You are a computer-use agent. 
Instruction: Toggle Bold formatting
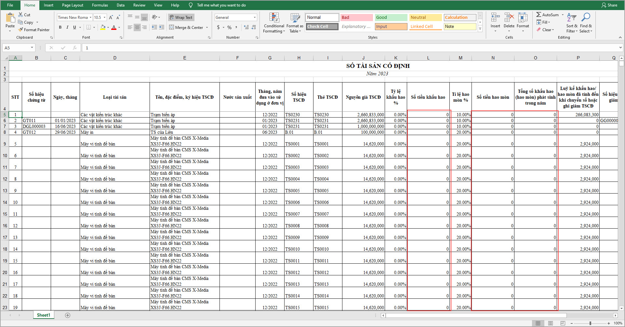(60, 28)
